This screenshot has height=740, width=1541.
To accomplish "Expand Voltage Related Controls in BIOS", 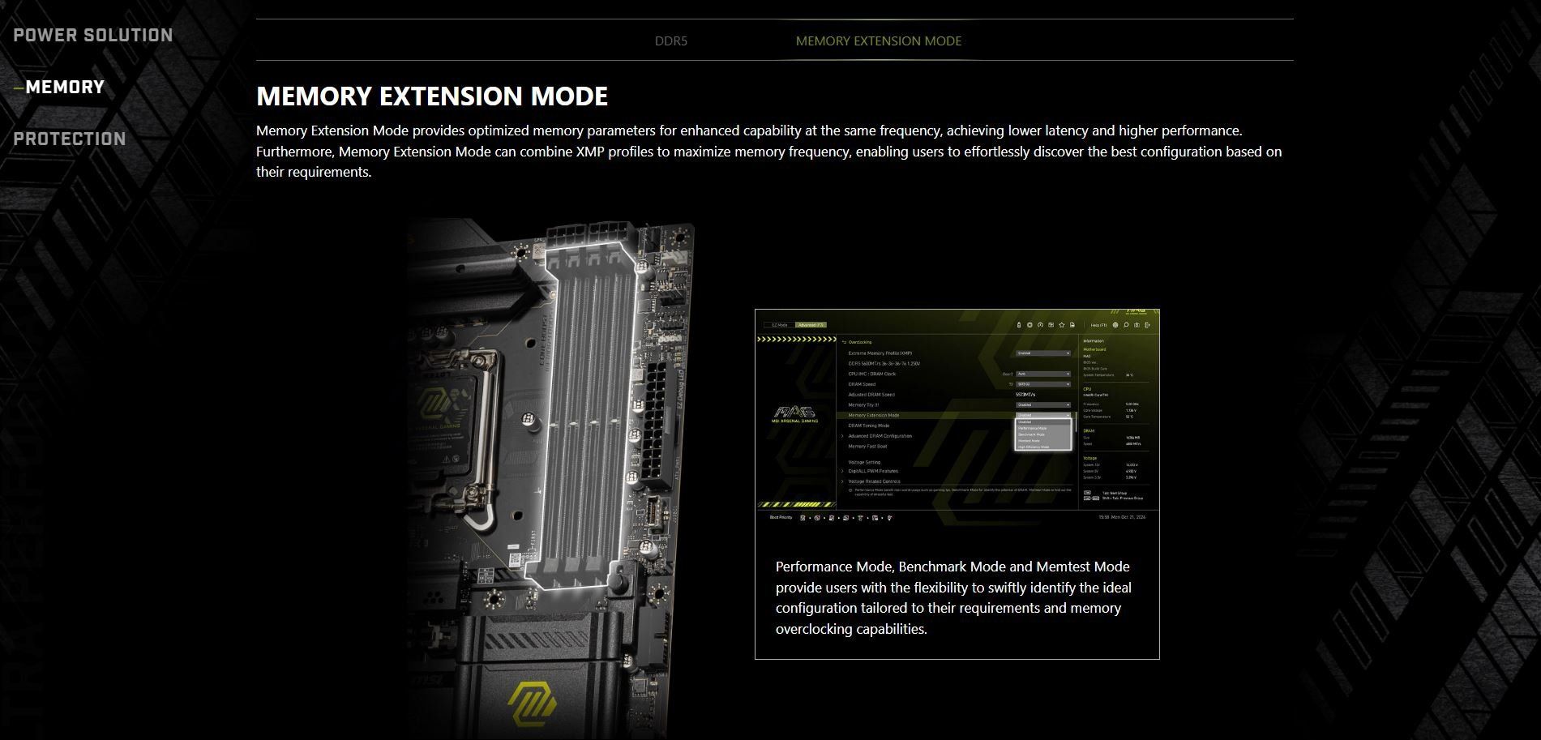I will [871, 481].
